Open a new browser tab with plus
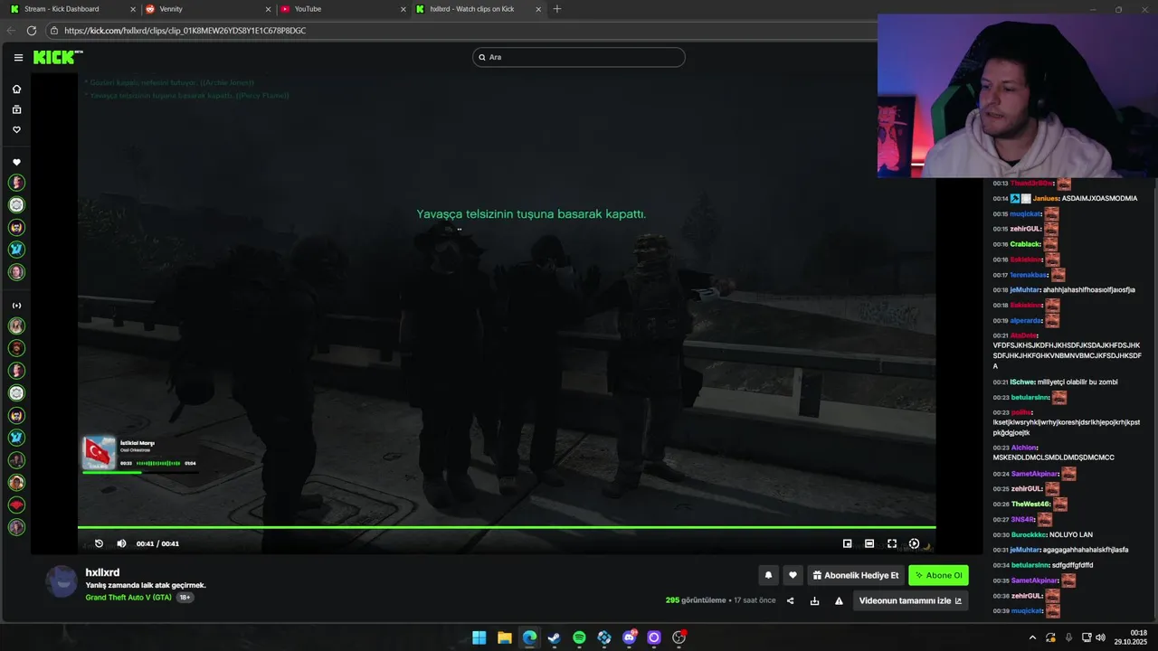The image size is (1158, 651). [556, 9]
